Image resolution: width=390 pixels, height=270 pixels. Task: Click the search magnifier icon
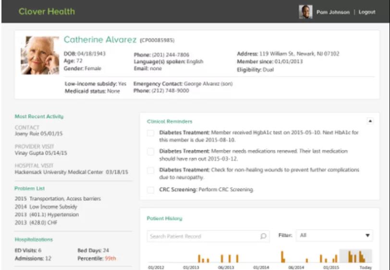[263, 236]
